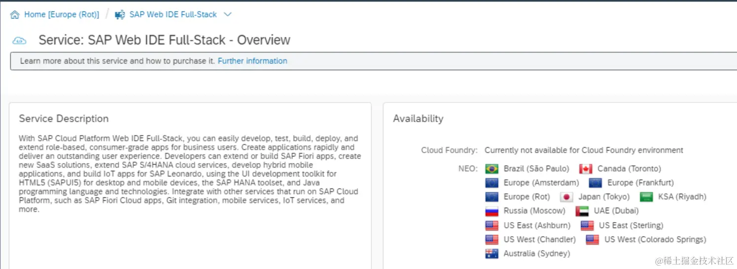Select the 'Japan (Tokyo)' text
Image resolution: width=737 pixels, height=269 pixels.
tap(604, 197)
